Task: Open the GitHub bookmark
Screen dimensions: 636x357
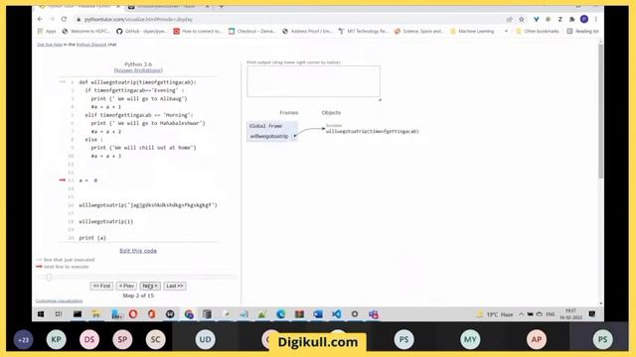Action: click(141, 31)
